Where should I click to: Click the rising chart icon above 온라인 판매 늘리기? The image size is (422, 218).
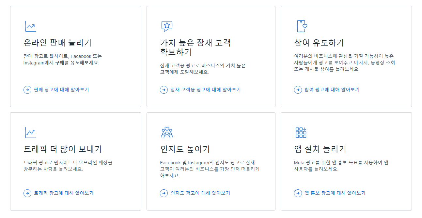30,26
